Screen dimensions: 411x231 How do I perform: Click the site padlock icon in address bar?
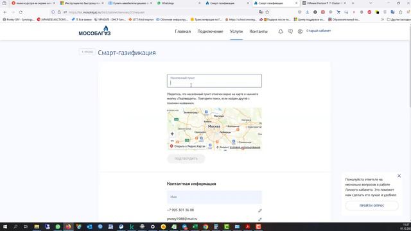click(x=59, y=12)
